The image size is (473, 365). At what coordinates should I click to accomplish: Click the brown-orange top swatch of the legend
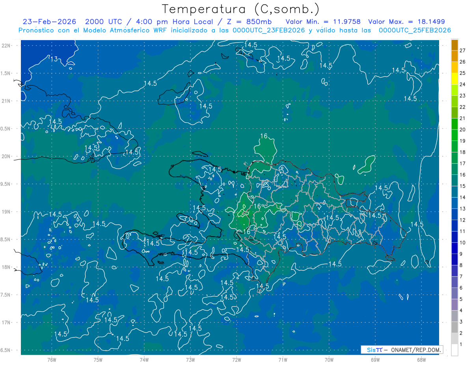(x=454, y=45)
